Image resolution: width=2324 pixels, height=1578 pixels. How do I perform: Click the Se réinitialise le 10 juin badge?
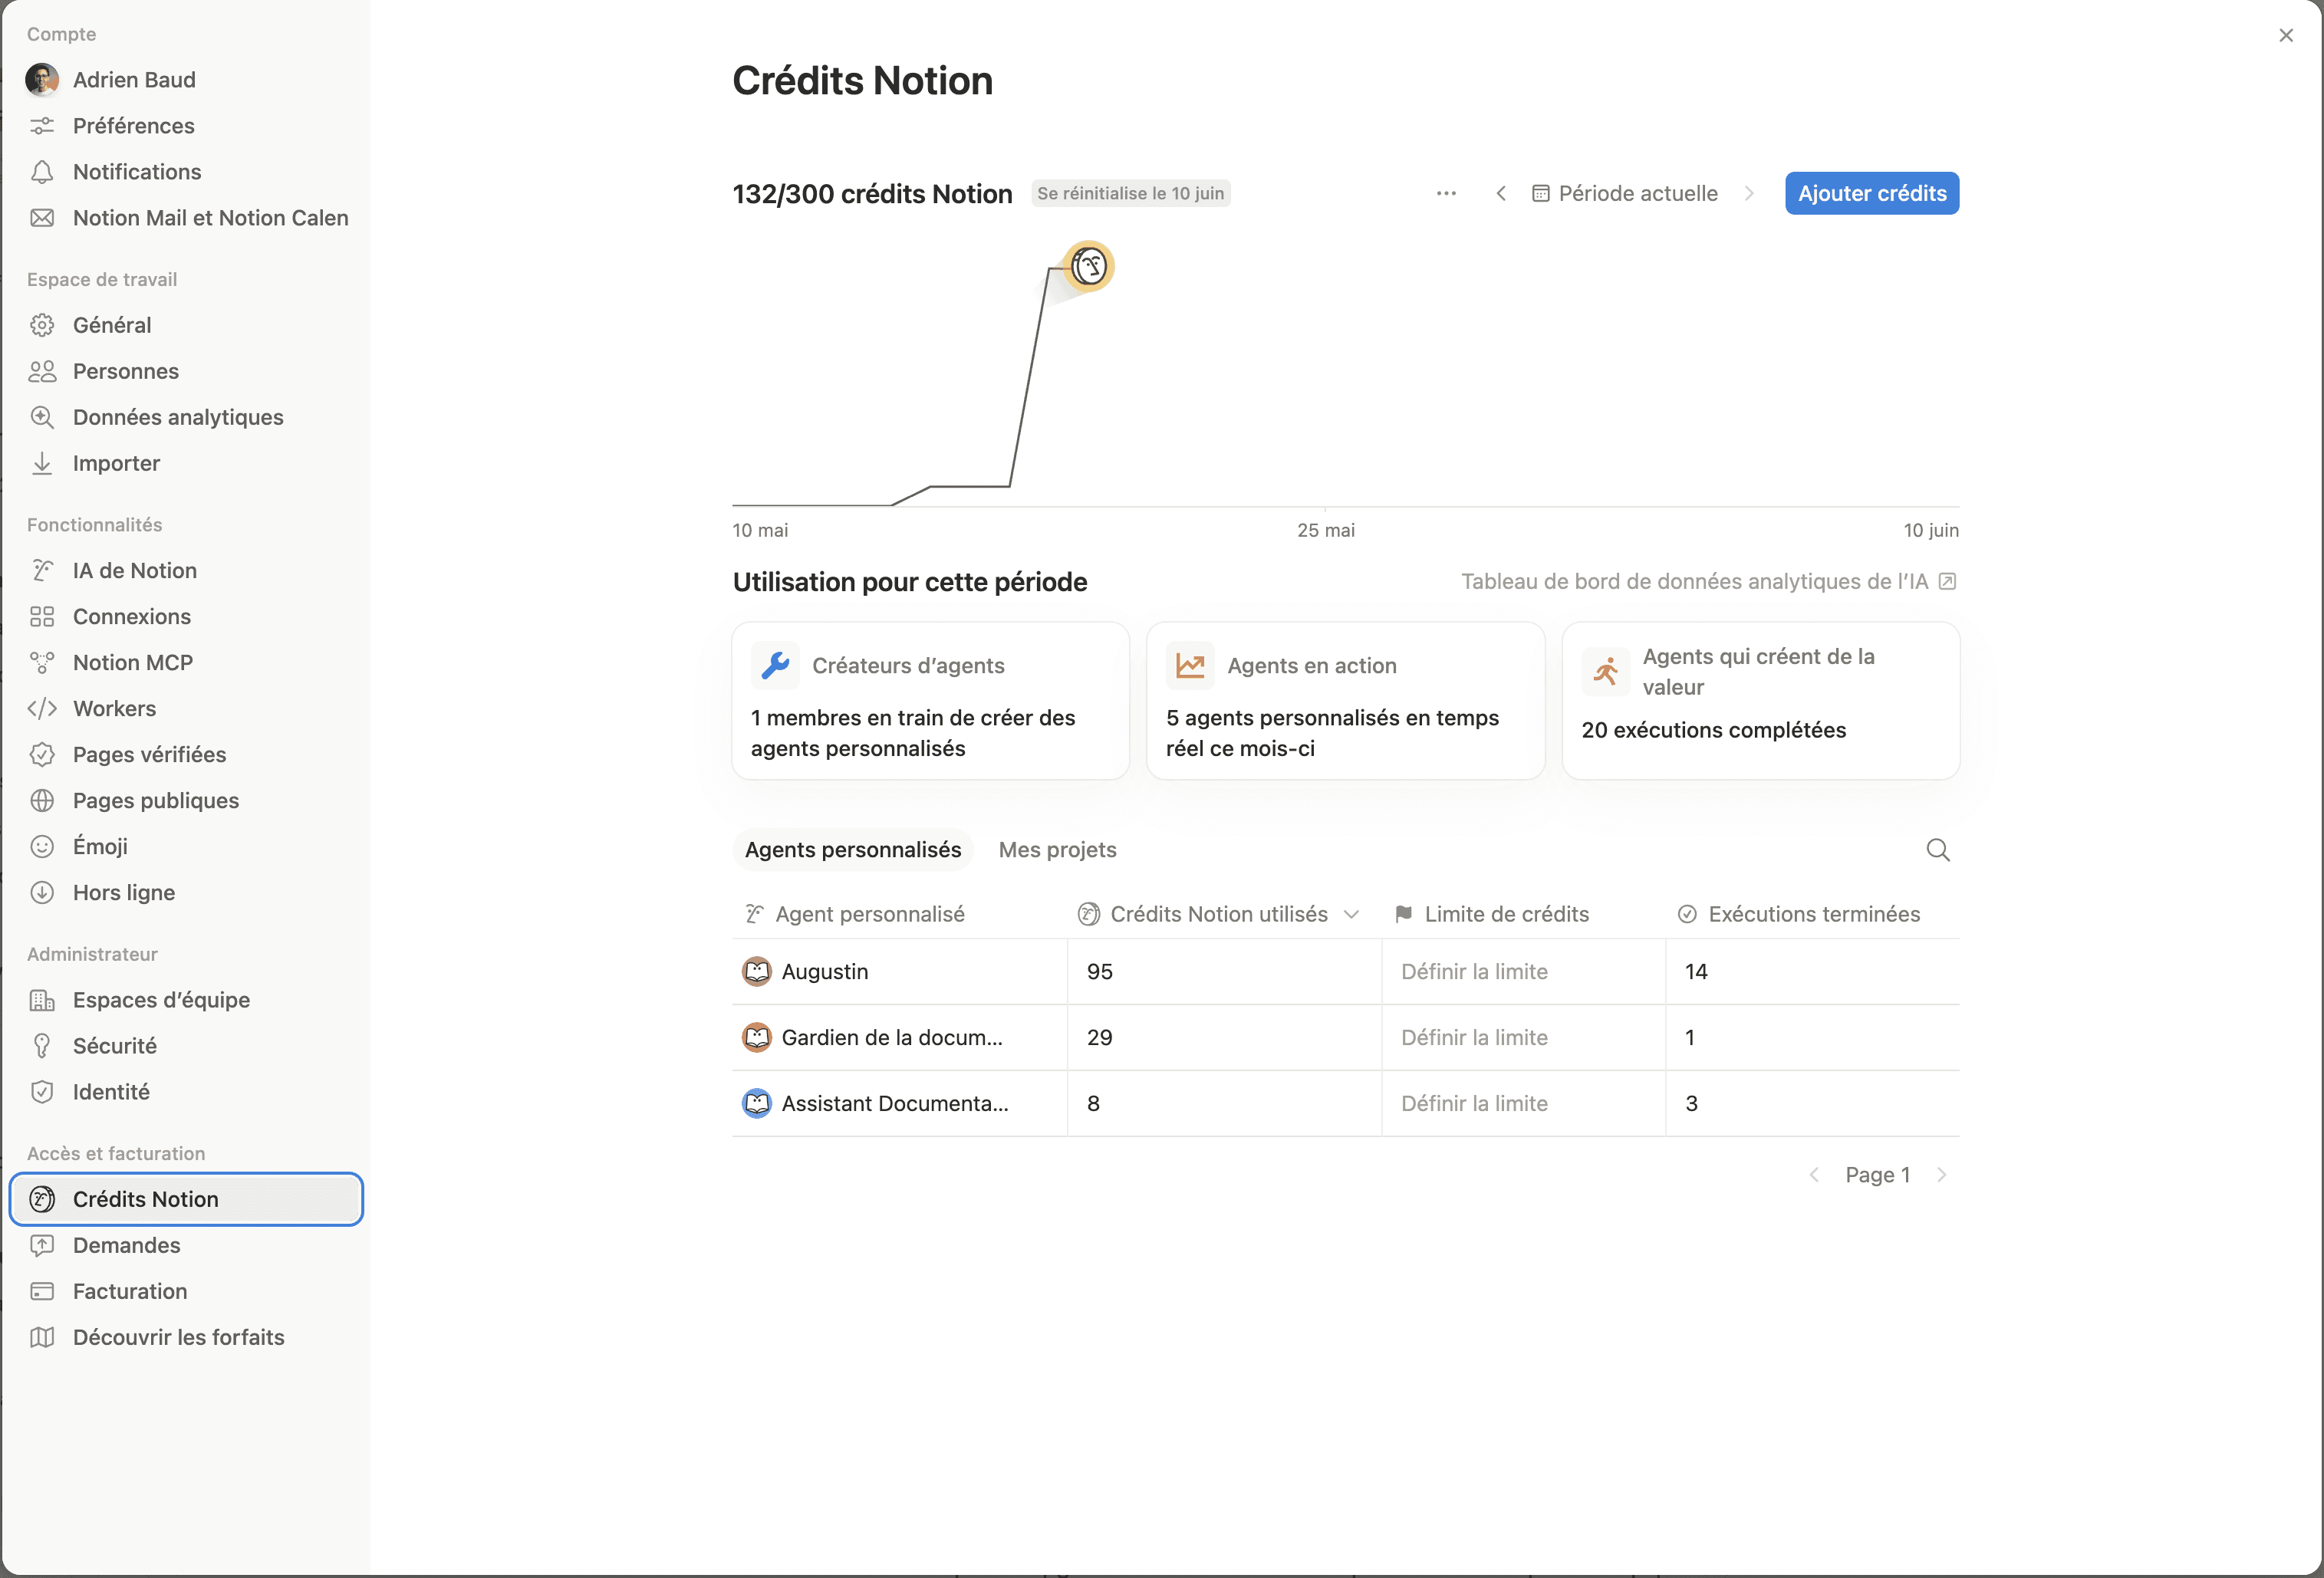click(1131, 193)
